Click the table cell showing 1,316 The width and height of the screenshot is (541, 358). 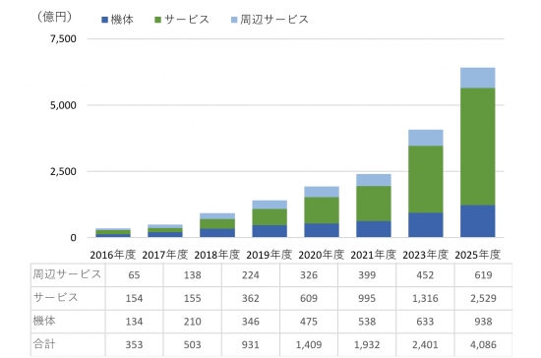tap(425, 298)
